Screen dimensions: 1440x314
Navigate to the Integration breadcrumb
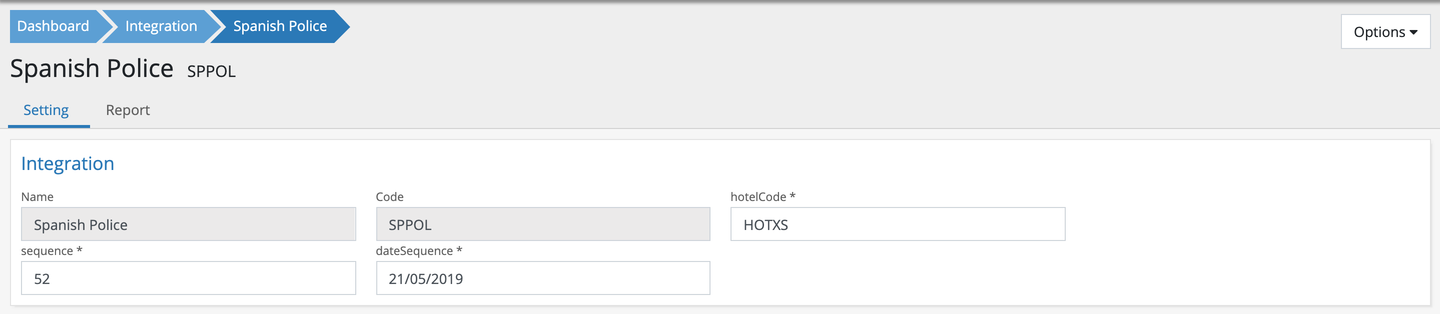coord(161,26)
